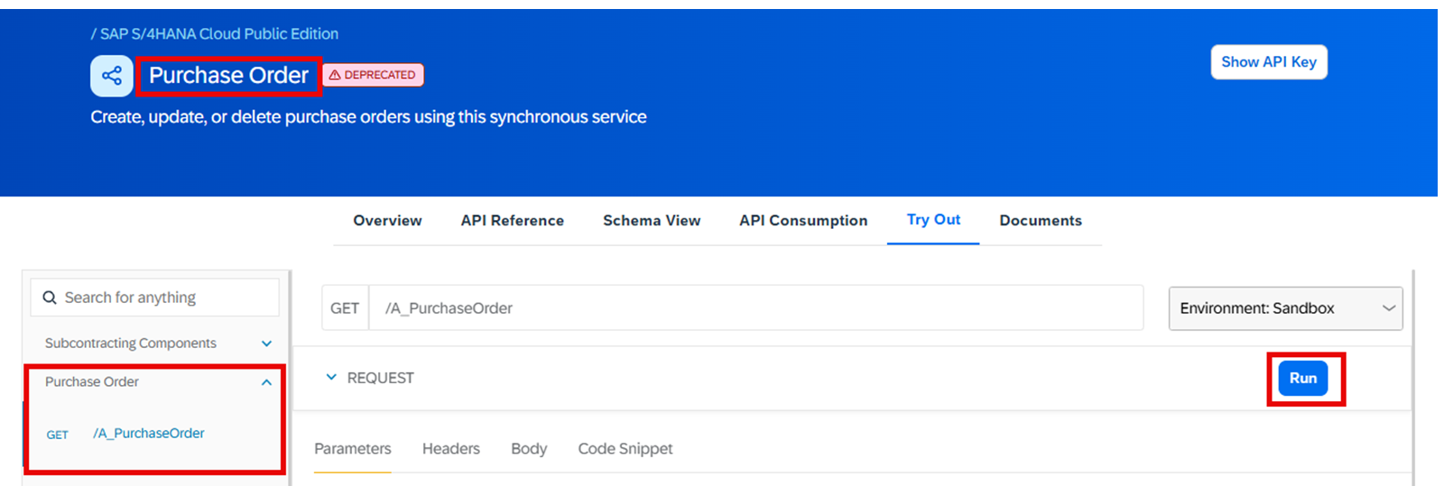This screenshot has width=1444, height=495.
Task: Switch to the Headers request tab
Action: click(x=450, y=448)
